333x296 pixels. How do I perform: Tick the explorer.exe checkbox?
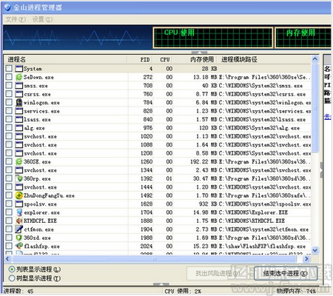[x=9, y=212]
